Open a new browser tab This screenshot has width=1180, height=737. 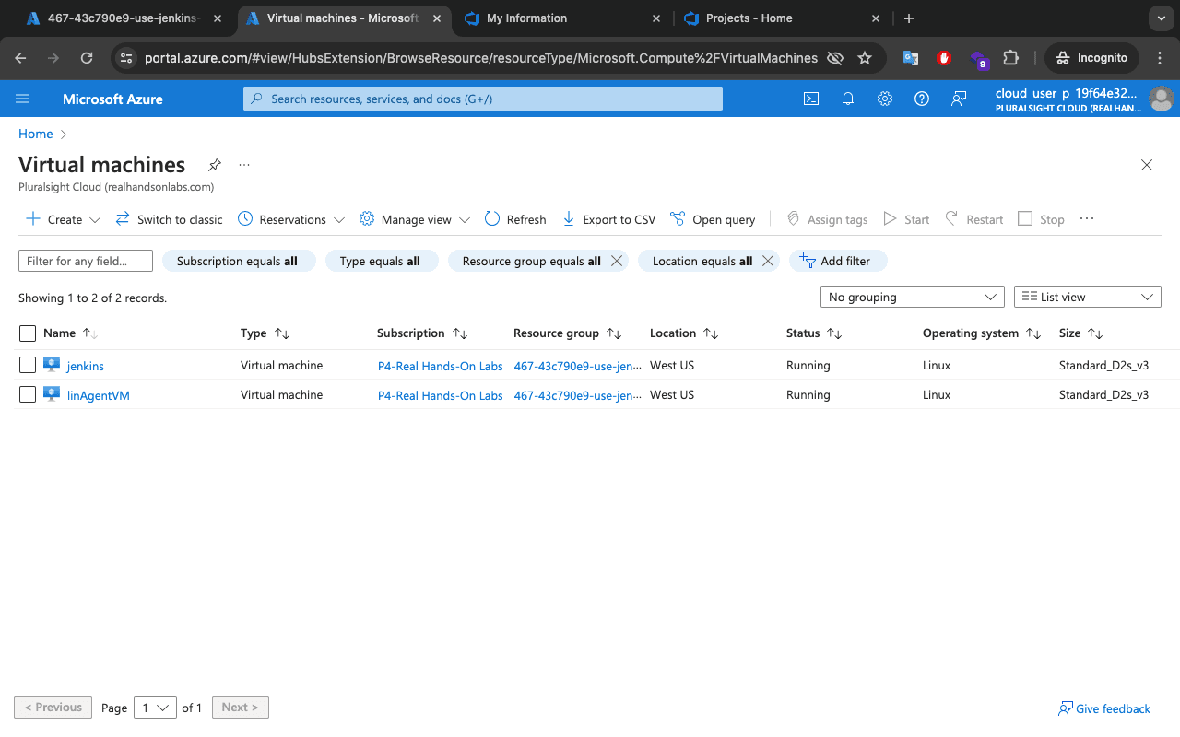pyautogui.click(x=909, y=18)
